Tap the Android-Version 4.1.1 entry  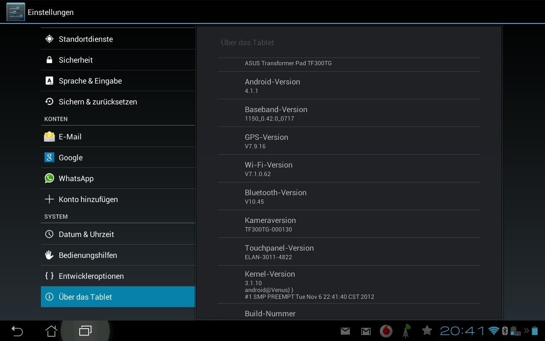pos(349,86)
